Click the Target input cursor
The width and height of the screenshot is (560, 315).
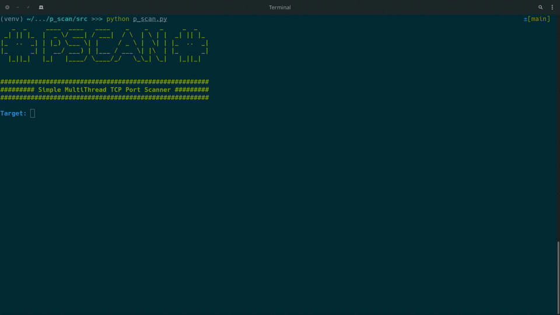33,114
